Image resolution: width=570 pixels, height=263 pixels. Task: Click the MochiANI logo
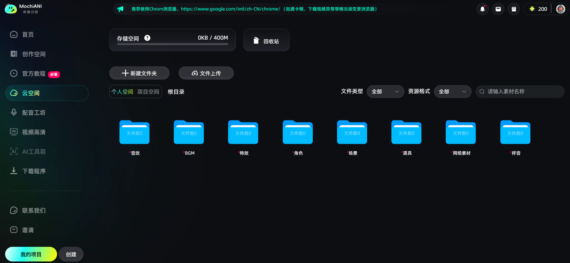click(x=23, y=9)
